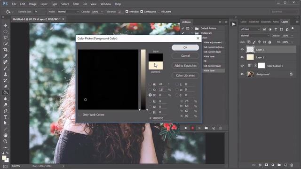Select the Hand tool
The height and width of the screenshot is (169, 301).
pos(5,135)
